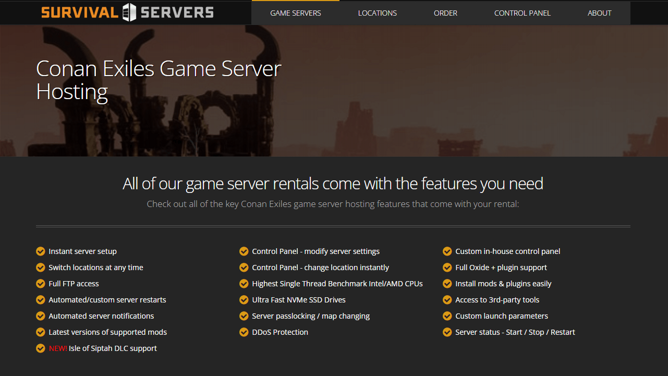Select the 'DDoS Protection' text

[280, 332]
